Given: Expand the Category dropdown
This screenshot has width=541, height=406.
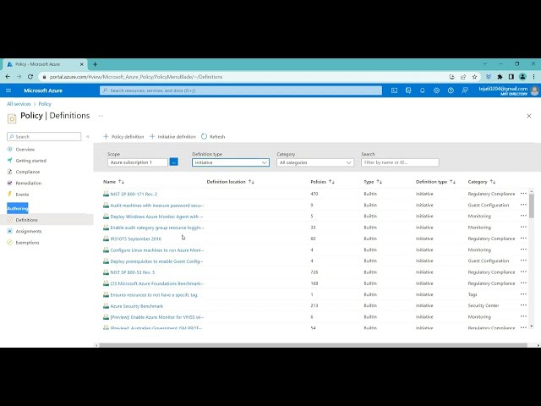Looking at the screenshot, I should (x=315, y=162).
